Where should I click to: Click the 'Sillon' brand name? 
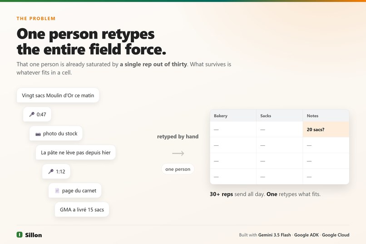(34, 235)
